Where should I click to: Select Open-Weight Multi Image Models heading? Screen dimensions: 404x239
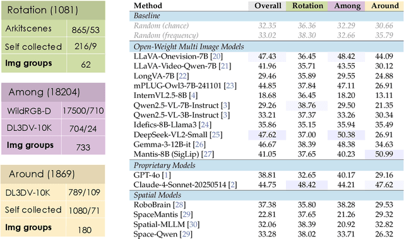tap(189, 47)
